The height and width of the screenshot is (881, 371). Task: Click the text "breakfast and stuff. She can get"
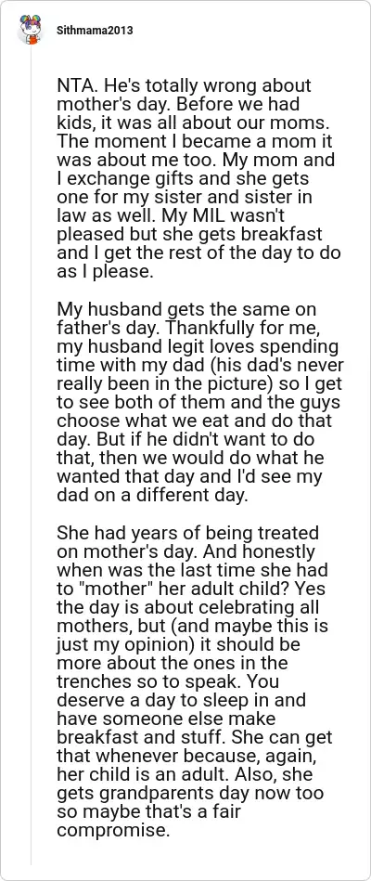(194, 736)
